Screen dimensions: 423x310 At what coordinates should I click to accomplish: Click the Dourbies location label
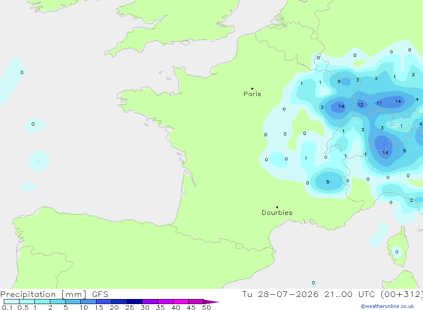(277, 213)
